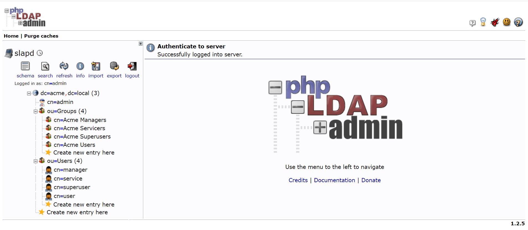Collapse the ou=Users branch
The image size is (528, 230).
[35, 161]
